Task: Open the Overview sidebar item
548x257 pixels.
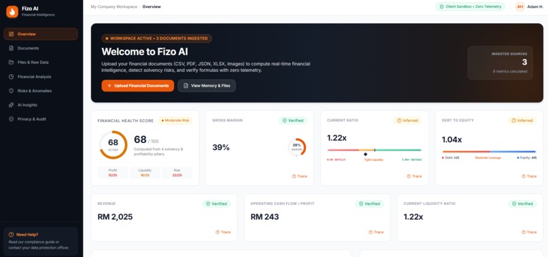Action: pyautogui.click(x=41, y=34)
